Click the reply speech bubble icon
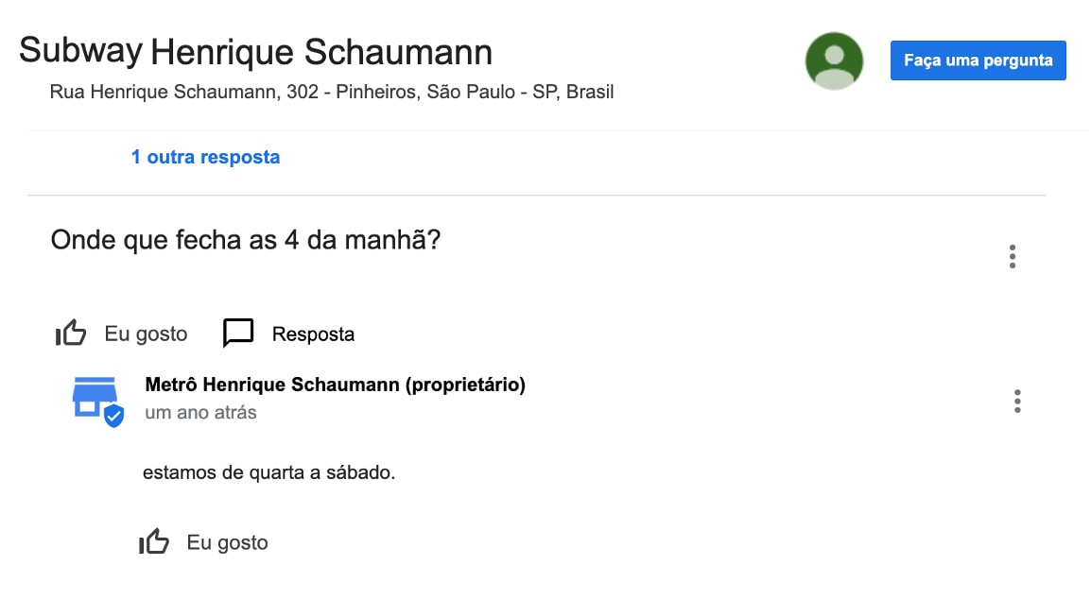This screenshot has height=599, width=1091. 238,334
